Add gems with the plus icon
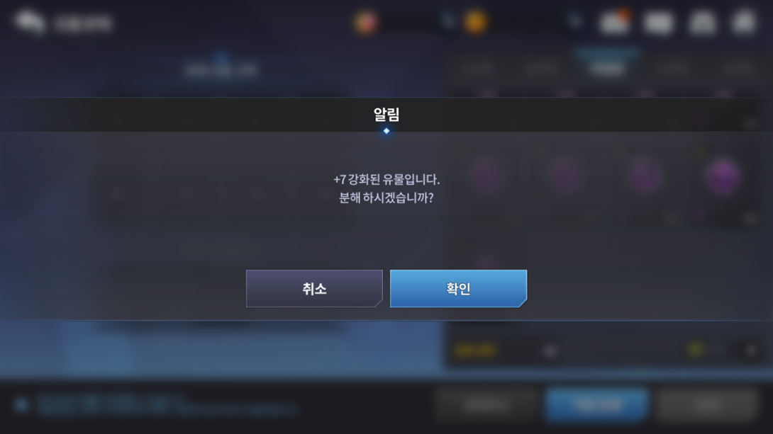 coord(447,22)
